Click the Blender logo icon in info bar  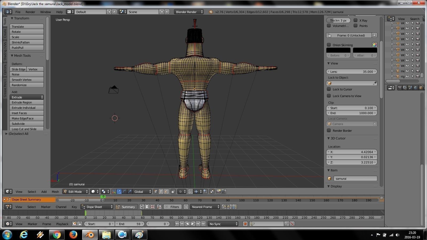point(211,12)
